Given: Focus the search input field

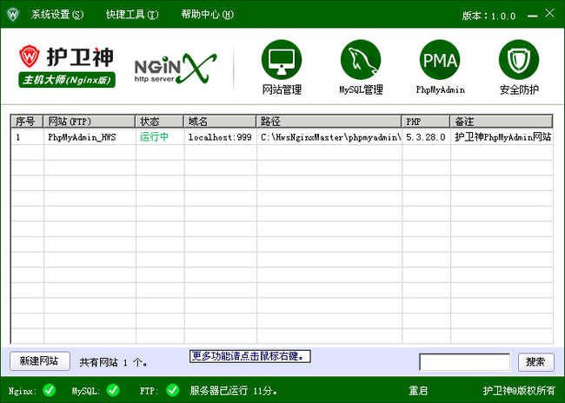Looking at the screenshot, I should [x=464, y=361].
